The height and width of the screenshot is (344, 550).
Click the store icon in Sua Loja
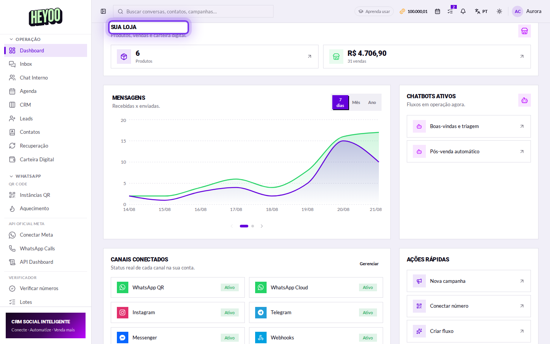coord(524,31)
